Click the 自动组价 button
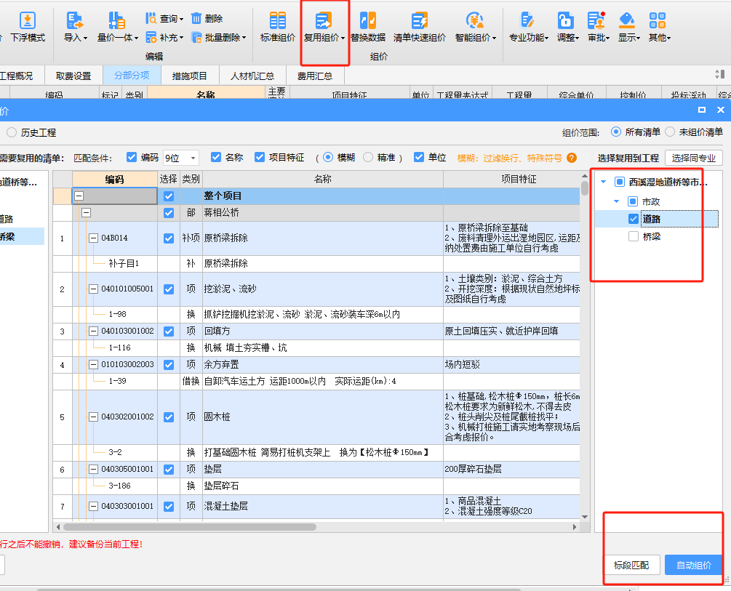Image resolution: width=731 pixels, height=591 pixels. [694, 565]
